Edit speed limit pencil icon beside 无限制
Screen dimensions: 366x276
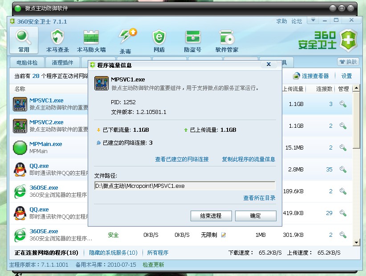224,235
